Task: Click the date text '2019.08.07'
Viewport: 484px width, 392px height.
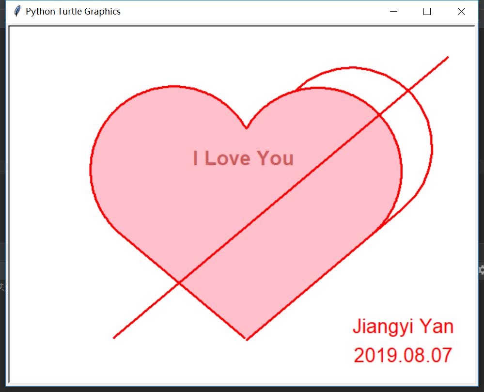Action: click(x=403, y=355)
